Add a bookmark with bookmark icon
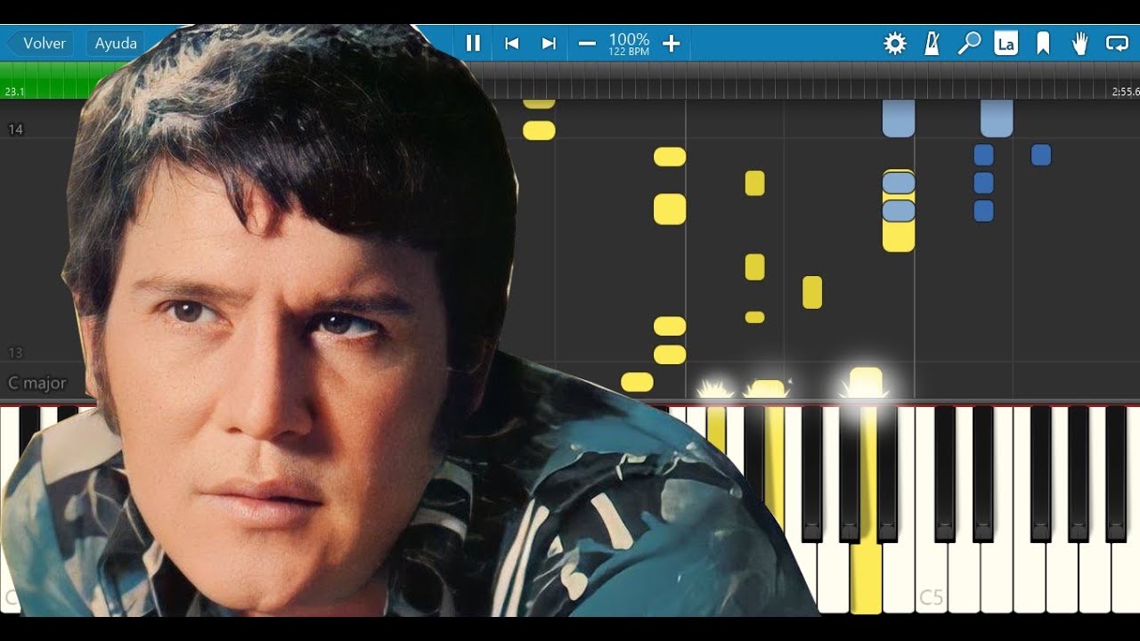This screenshot has height=641, width=1140. [1043, 43]
